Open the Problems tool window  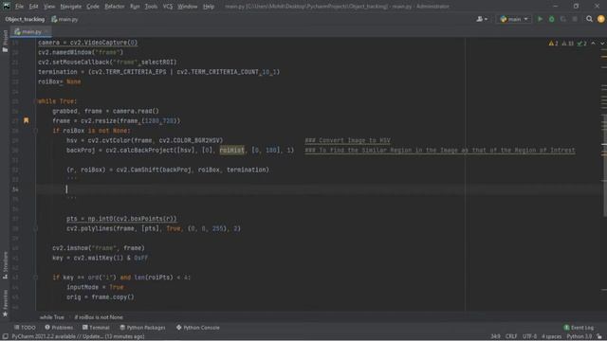pyautogui.click(x=59, y=328)
